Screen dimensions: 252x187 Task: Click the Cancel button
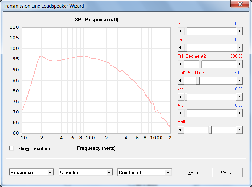(x=227, y=172)
